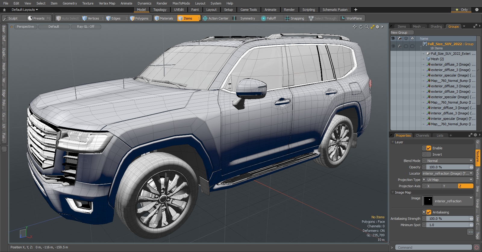Open the Perspective view type dropdown
Viewport: 482px width, 252px height.
[25, 26]
